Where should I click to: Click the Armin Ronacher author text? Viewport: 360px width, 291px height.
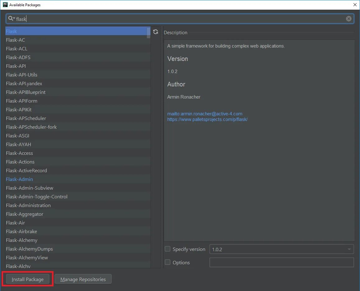point(184,97)
